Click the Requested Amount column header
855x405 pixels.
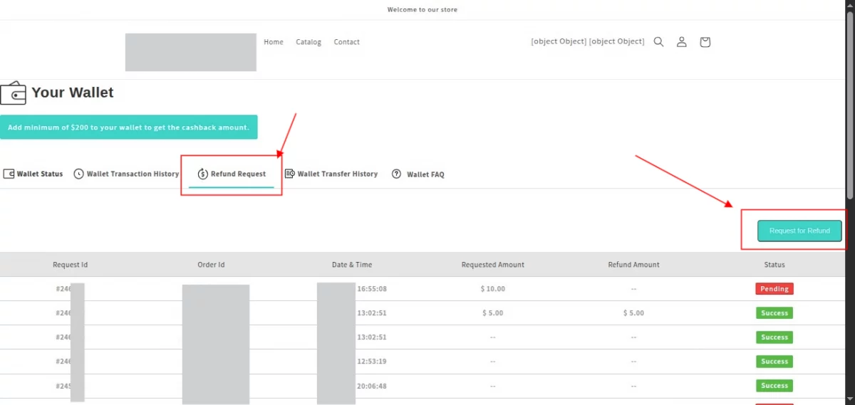tap(492, 265)
